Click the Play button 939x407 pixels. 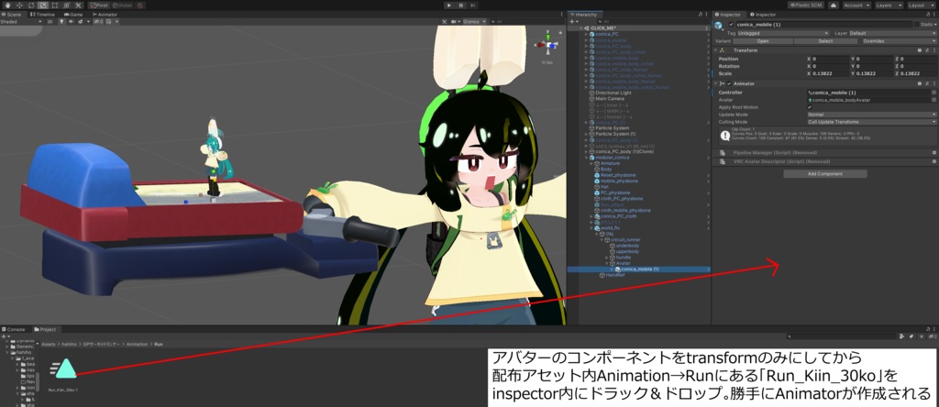(449, 5)
